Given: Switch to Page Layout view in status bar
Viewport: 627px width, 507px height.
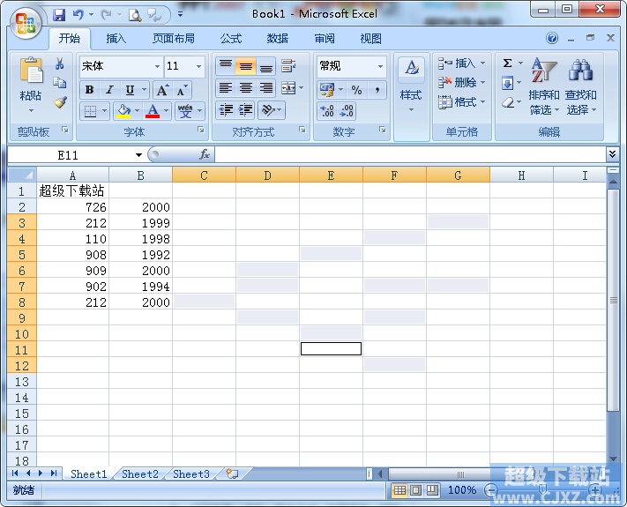Looking at the screenshot, I should (x=416, y=490).
